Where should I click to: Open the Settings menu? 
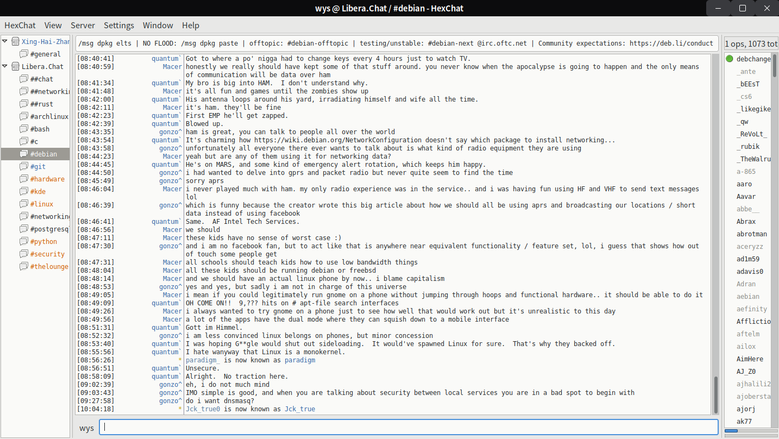(x=119, y=26)
